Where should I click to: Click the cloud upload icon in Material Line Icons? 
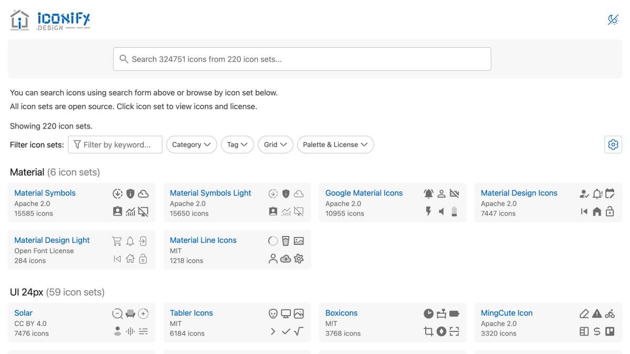tap(286, 259)
